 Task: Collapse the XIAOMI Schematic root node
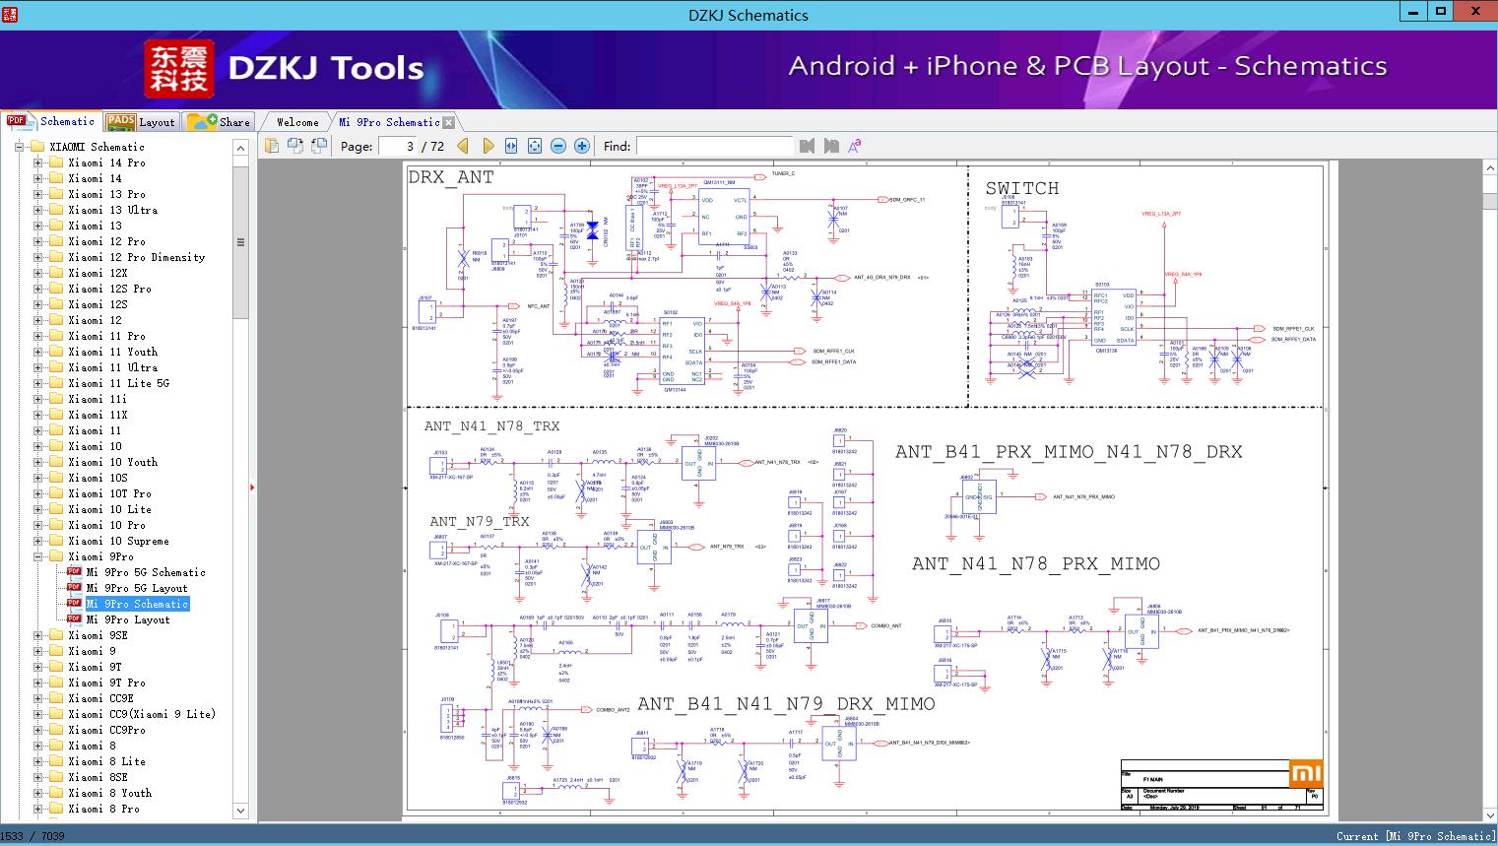coord(20,147)
